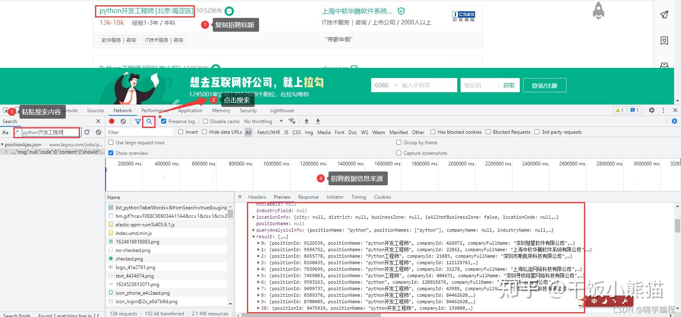Image resolution: width=681 pixels, height=317 pixels.
Task: Click the 登录/注册 button
Action: click(x=545, y=85)
